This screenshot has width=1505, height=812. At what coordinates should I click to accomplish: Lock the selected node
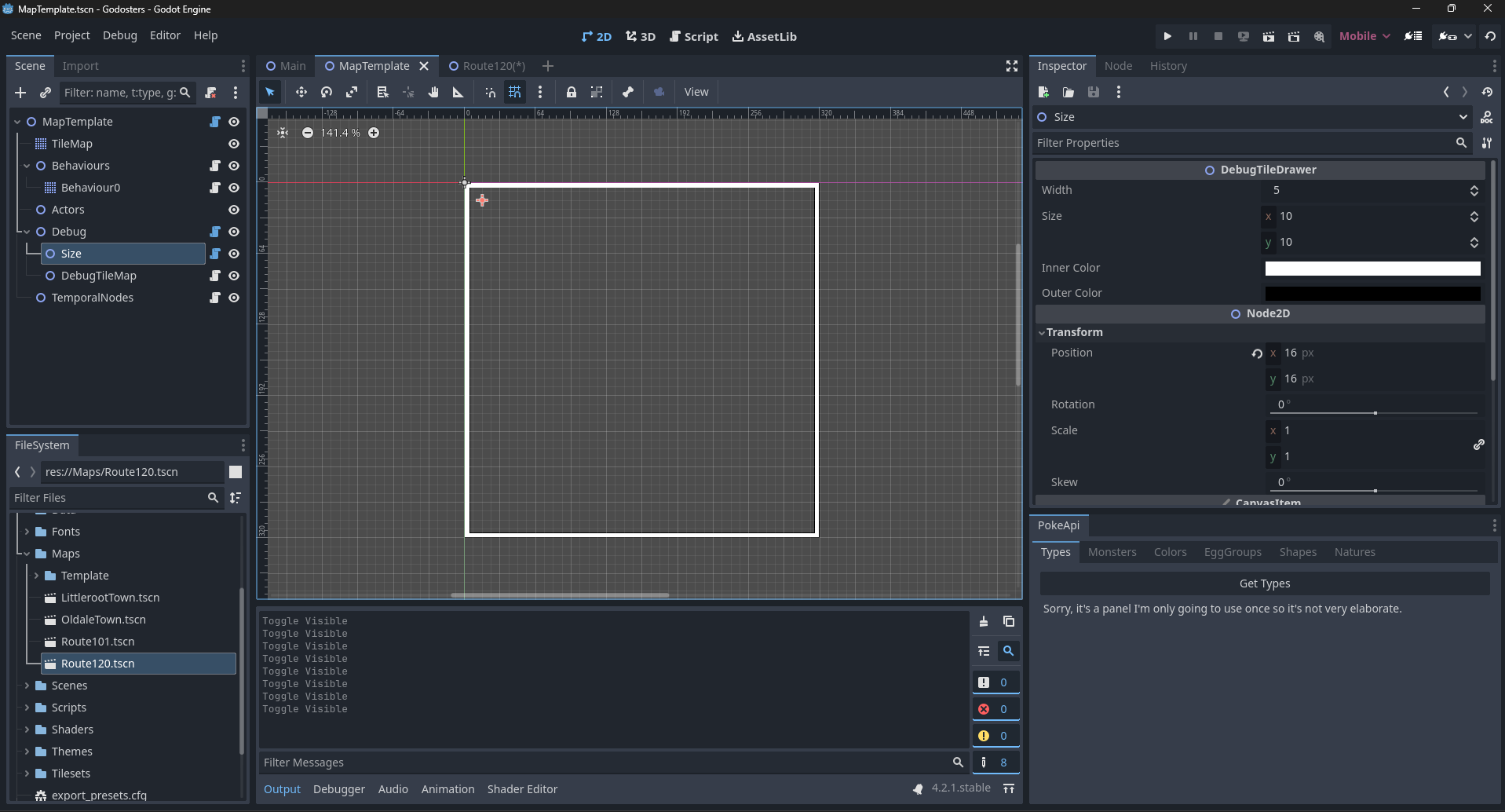pyautogui.click(x=572, y=92)
